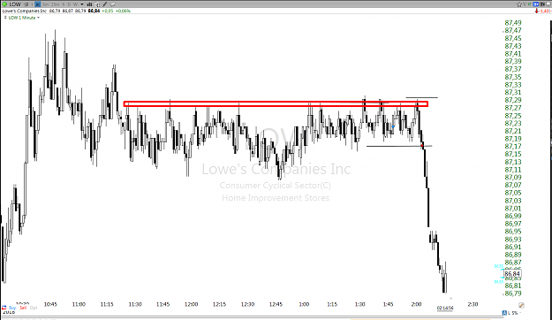Switch to the daily 'D' timeframe

pyautogui.click(x=69, y=4)
